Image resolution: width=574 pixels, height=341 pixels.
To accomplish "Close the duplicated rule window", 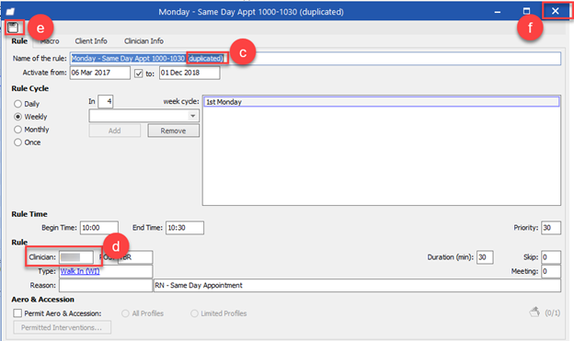I will (x=556, y=11).
